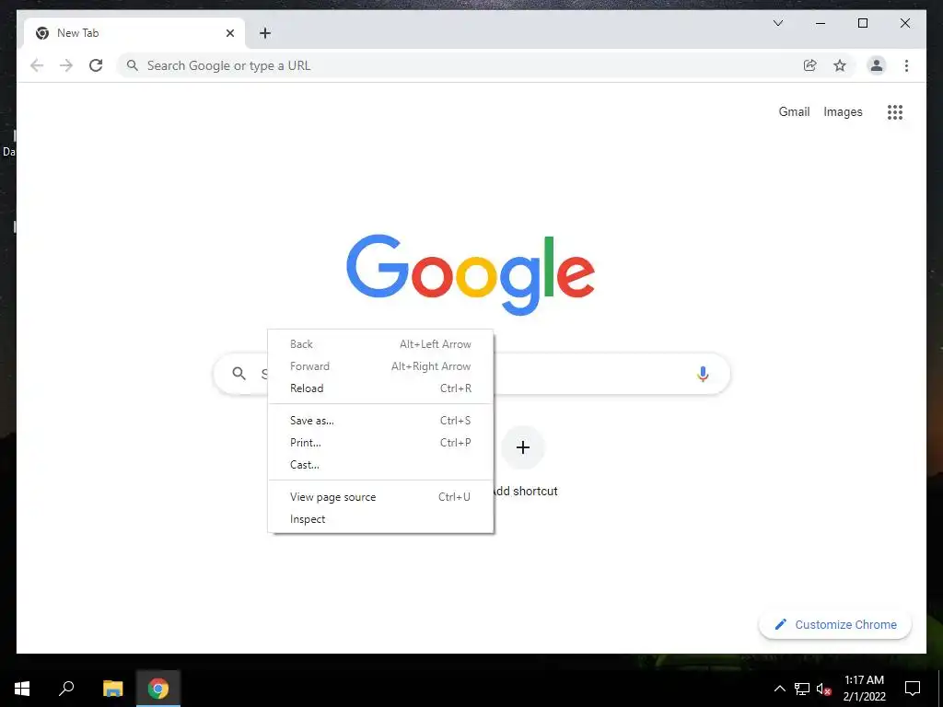This screenshot has width=943, height=707.
Task: Open Windows taskbar search
Action: click(66, 689)
